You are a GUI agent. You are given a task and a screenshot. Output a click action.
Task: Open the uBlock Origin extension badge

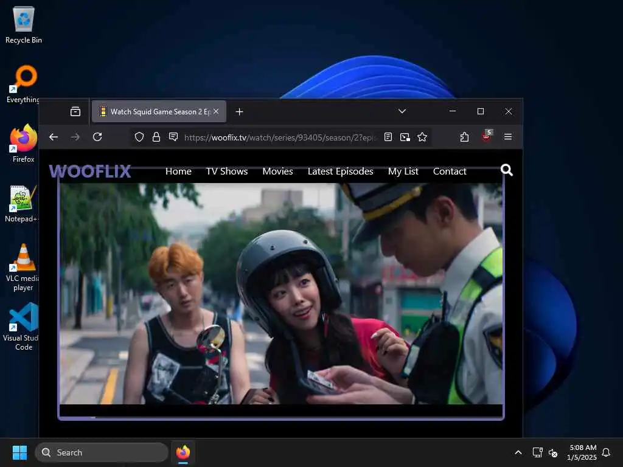coord(486,136)
